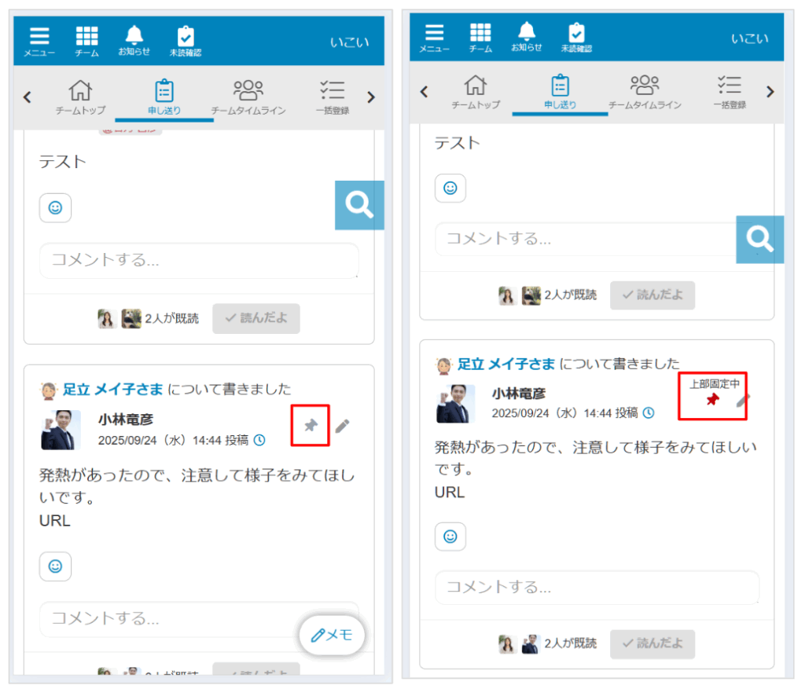Click the blue magnifier search button in the right screenshot

coord(759,238)
